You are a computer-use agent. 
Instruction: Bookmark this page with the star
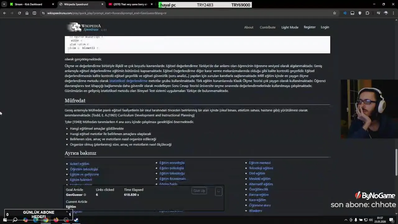click(335, 13)
